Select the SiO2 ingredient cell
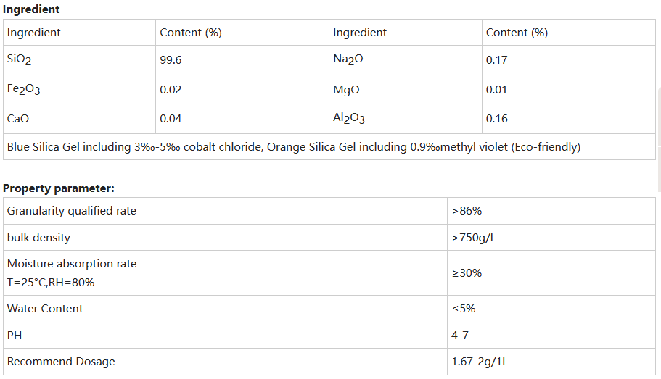The image size is (661, 379). point(20,60)
